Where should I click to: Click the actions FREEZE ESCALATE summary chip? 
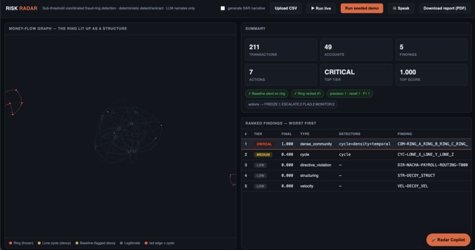pos(291,104)
